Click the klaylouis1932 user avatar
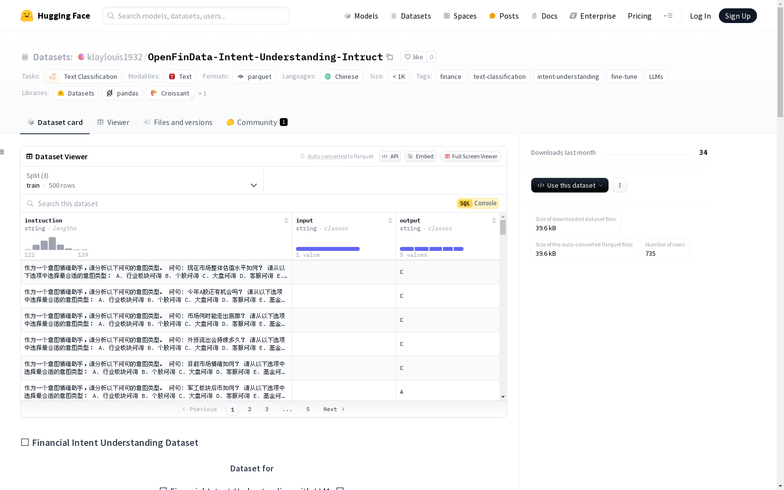Image resolution: width=784 pixels, height=490 pixels. (81, 57)
